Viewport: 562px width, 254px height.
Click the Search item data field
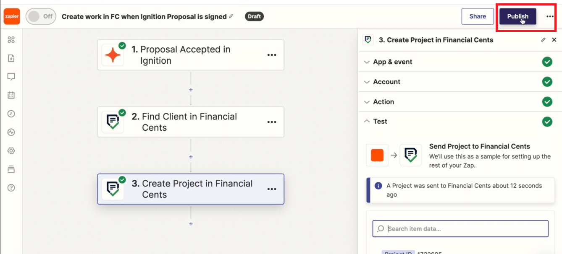point(460,229)
